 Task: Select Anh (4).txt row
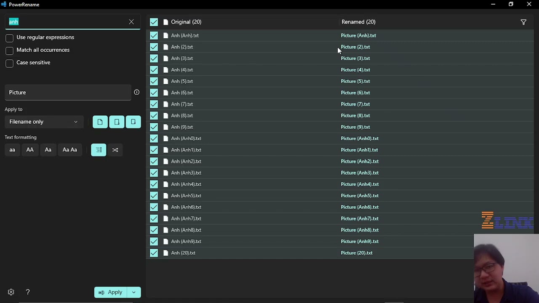click(x=340, y=70)
